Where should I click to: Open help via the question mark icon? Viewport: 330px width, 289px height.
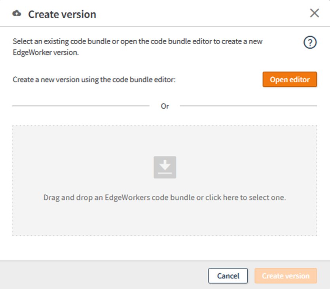tap(310, 43)
